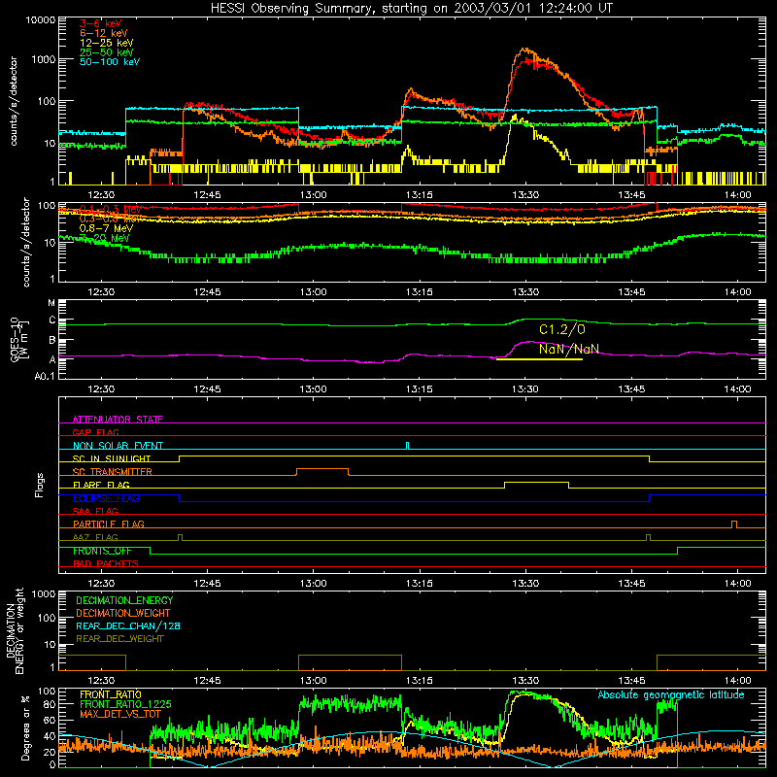The width and height of the screenshot is (777, 777).
Task: Click the green 7-20 MeV legend label
Action: (x=105, y=238)
